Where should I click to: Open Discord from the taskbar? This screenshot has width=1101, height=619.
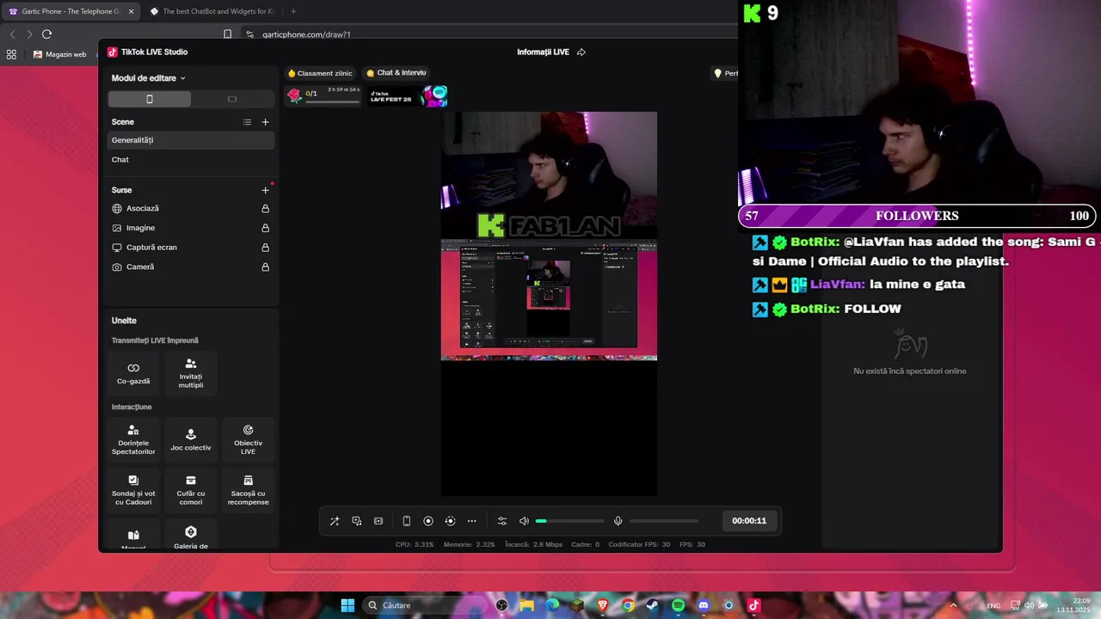[704, 605]
